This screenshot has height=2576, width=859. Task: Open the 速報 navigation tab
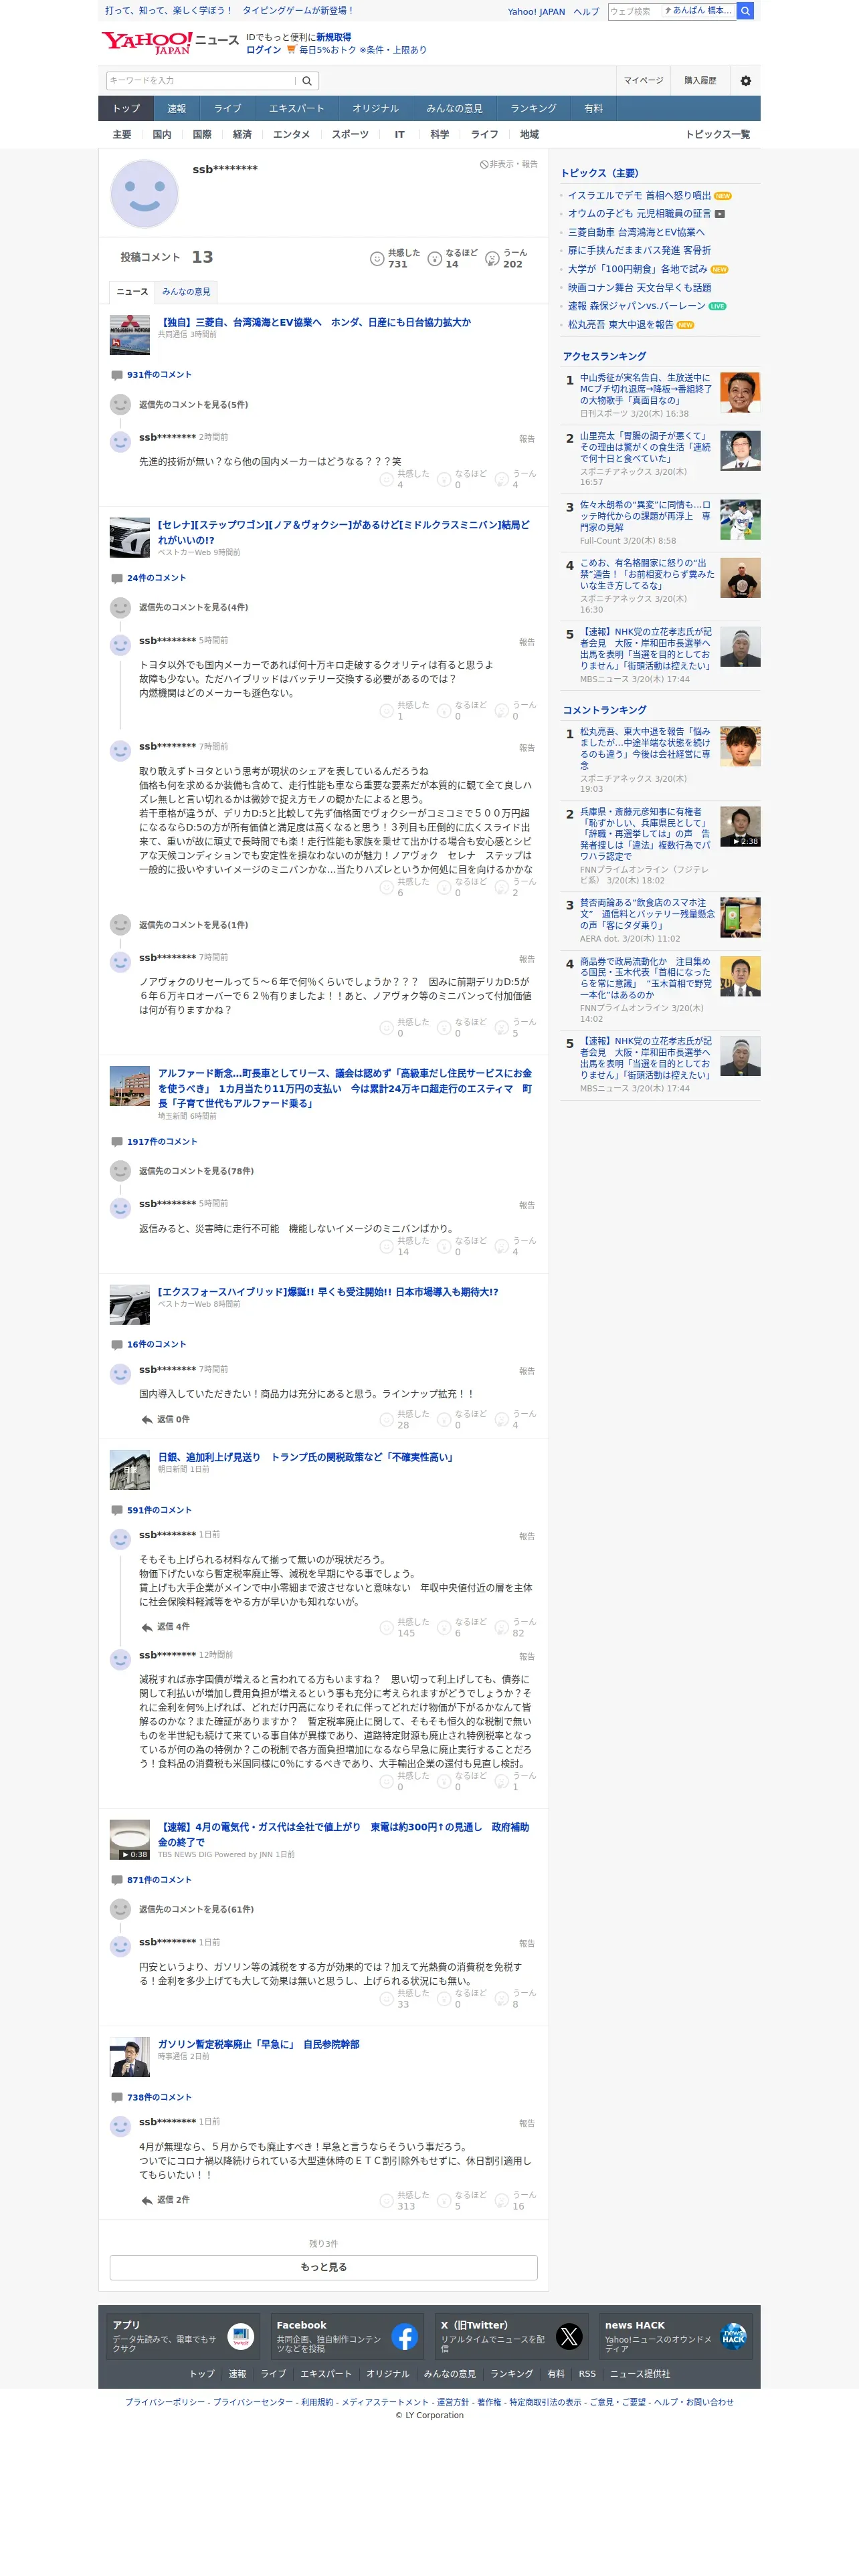coord(177,109)
